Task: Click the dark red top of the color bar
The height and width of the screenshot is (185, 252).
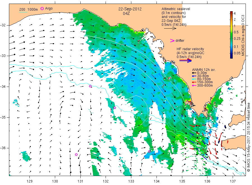Action: point(231,12)
